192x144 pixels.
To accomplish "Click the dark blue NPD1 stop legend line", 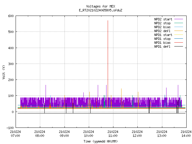I will pos(179,39).
